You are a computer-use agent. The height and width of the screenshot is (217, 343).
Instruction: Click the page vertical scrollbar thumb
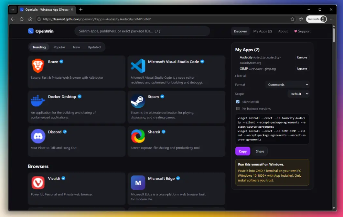click(334, 35)
